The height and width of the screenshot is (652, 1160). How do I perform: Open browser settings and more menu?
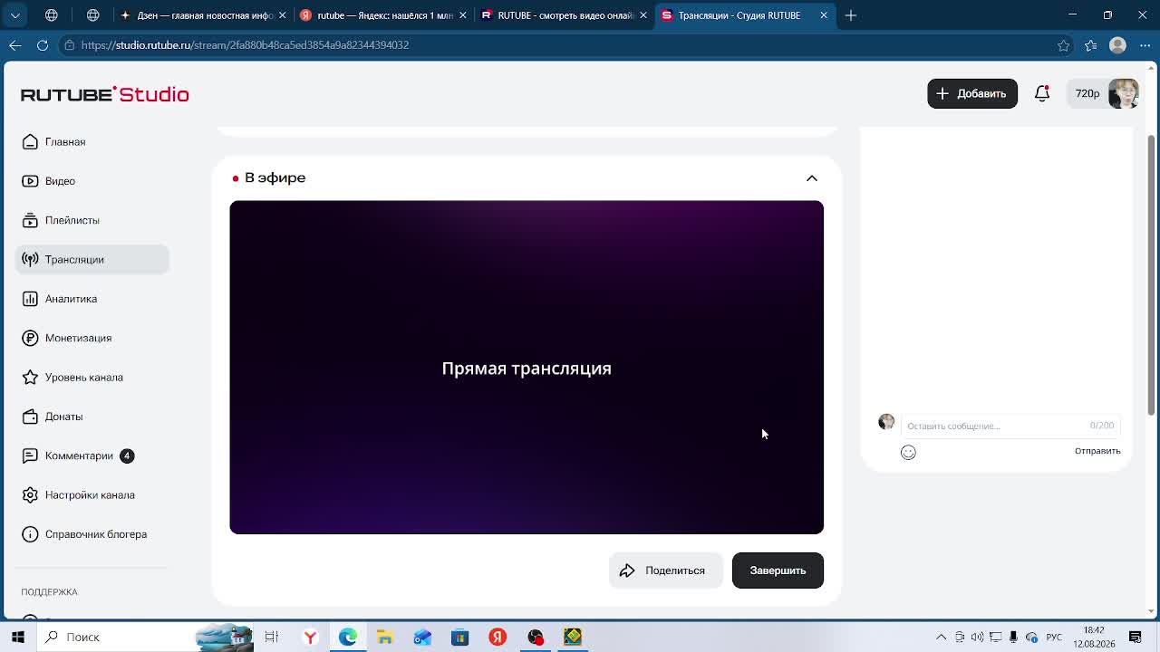point(1145,45)
